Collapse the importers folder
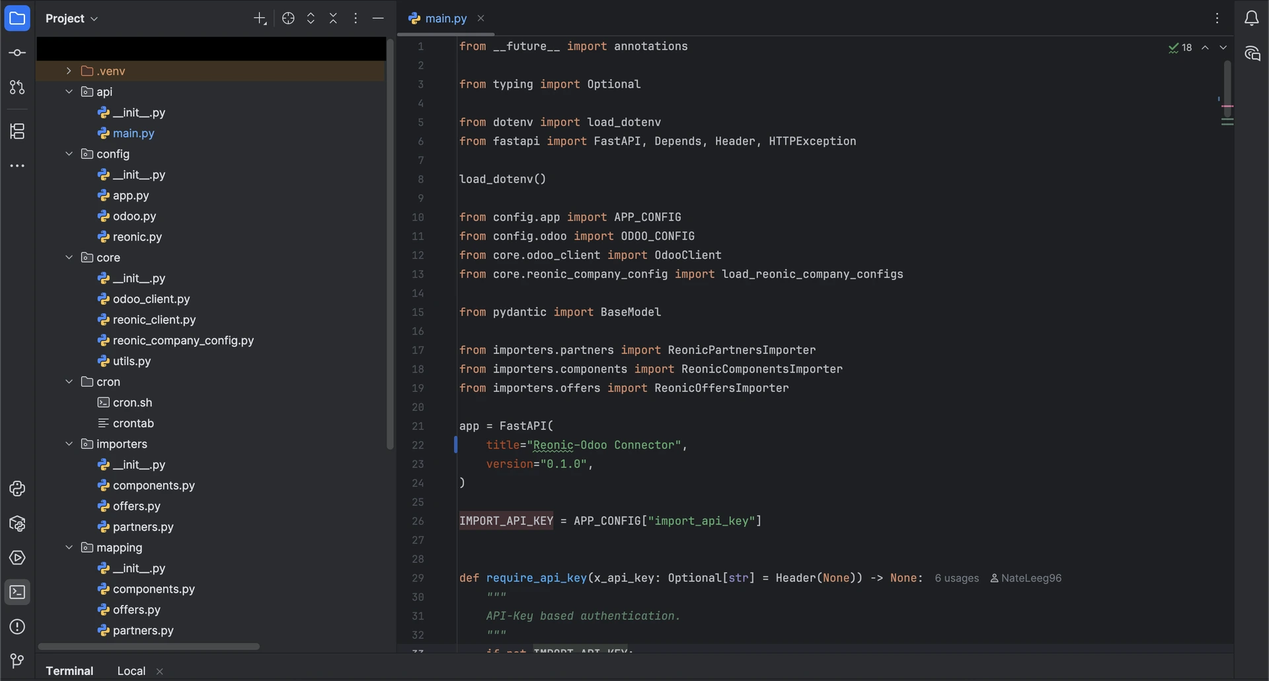Image resolution: width=1269 pixels, height=681 pixels. pos(69,444)
